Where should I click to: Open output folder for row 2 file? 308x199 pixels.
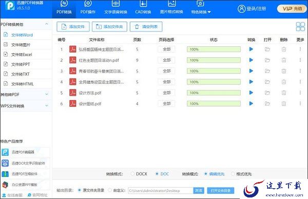point(267,60)
